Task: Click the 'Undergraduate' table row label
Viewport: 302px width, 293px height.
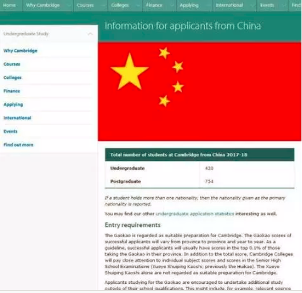Action: click(x=127, y=168)
